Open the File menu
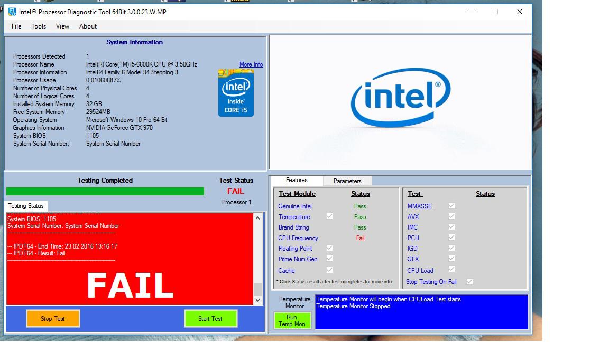609x342 pixels. [16, 26]
